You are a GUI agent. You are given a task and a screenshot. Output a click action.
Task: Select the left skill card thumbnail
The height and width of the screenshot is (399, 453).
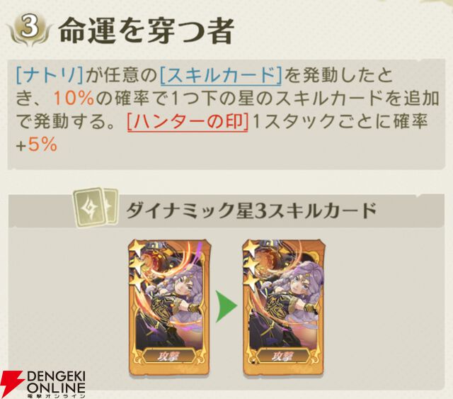[x=170, y=308]
